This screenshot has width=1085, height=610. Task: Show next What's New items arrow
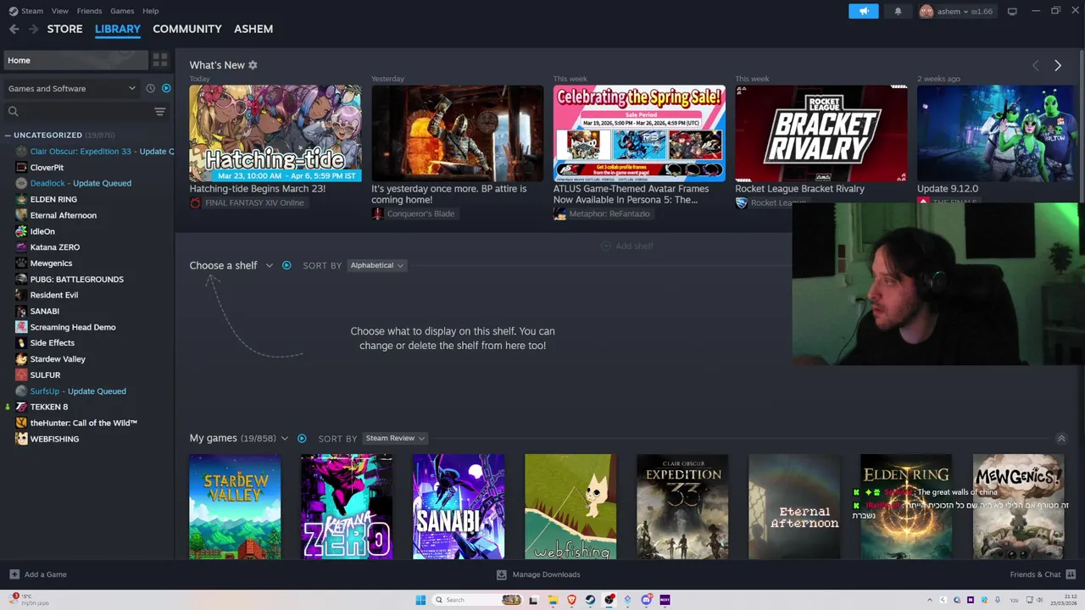[1057, 65]
